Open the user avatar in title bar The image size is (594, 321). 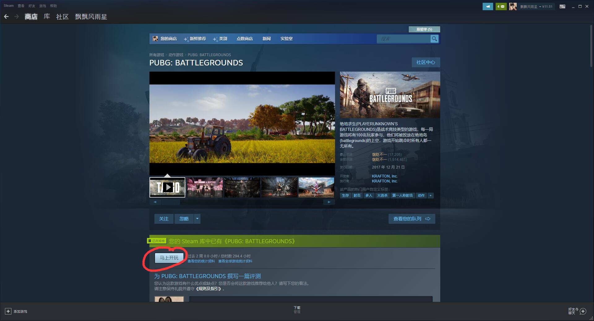click(513, 6)
